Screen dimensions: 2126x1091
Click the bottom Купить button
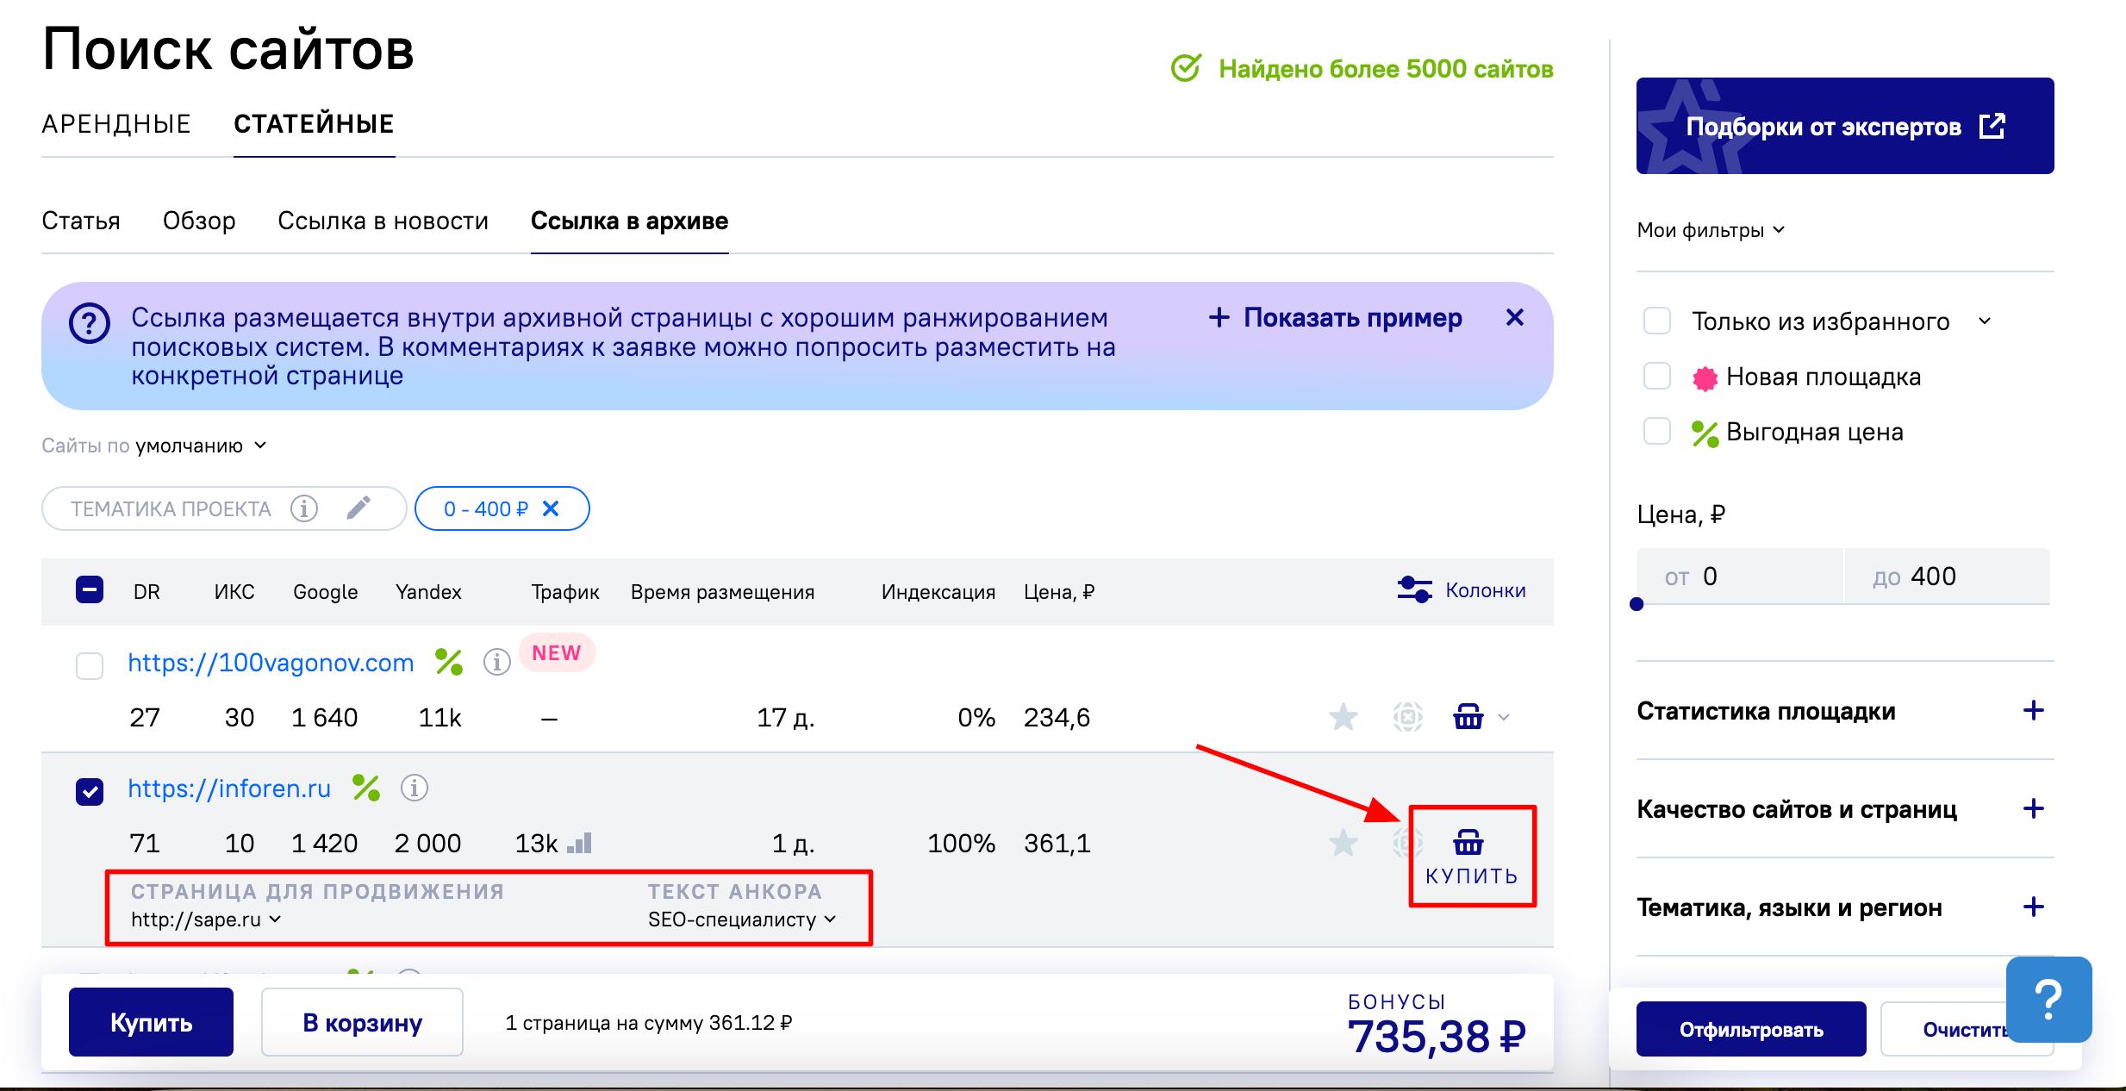point(151,1022)
